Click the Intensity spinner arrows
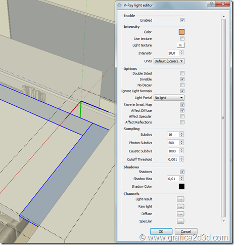Image resolution: width=234 pixels, height=245 pixels. pyautogui.click(x=181, y=53)
